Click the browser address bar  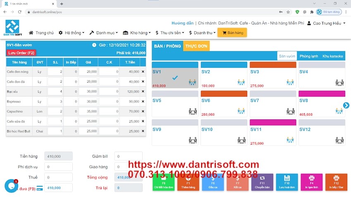(x=152, y=12)
